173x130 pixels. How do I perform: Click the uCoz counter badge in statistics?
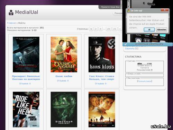145,64
